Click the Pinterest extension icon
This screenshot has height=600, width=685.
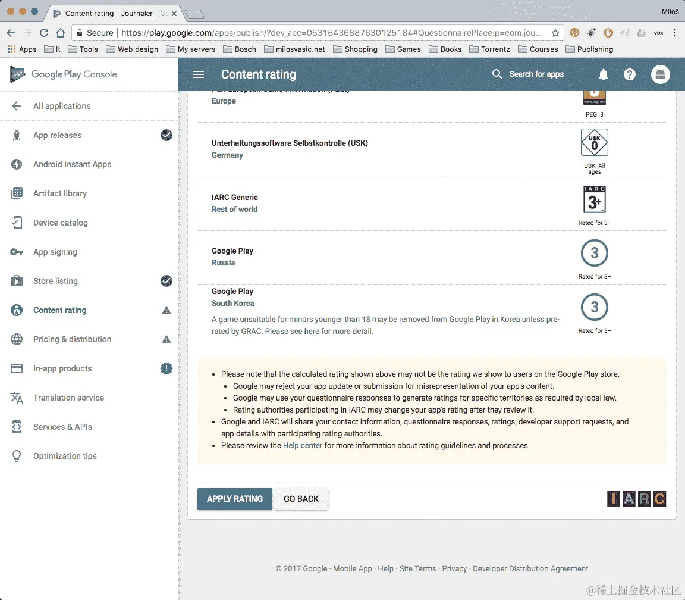[575, 33]
